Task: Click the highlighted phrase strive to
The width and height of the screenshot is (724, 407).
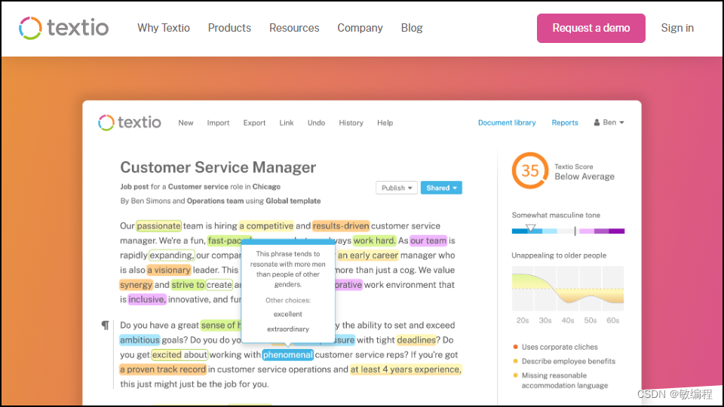Action: 188,285
